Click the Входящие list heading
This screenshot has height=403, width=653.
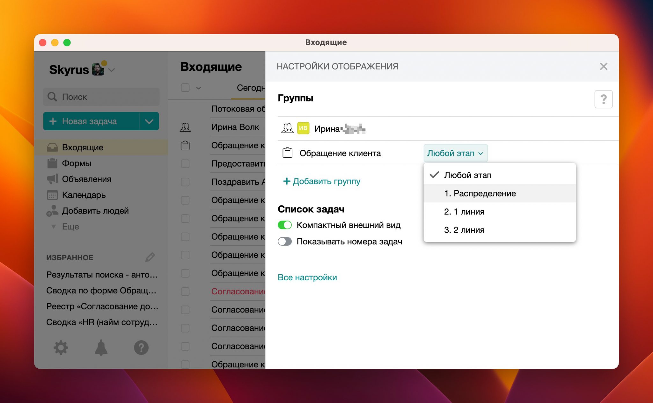point(211,67)
